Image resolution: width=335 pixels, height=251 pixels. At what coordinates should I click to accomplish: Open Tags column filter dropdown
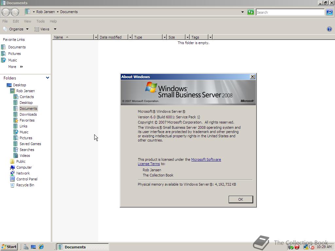click(x=210, y=37)
